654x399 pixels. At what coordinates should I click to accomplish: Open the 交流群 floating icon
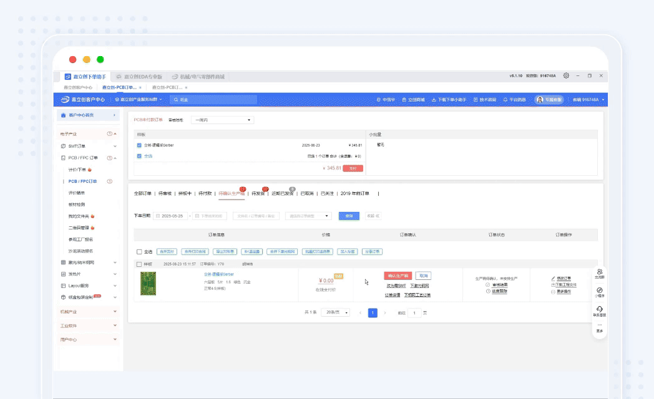599,272
